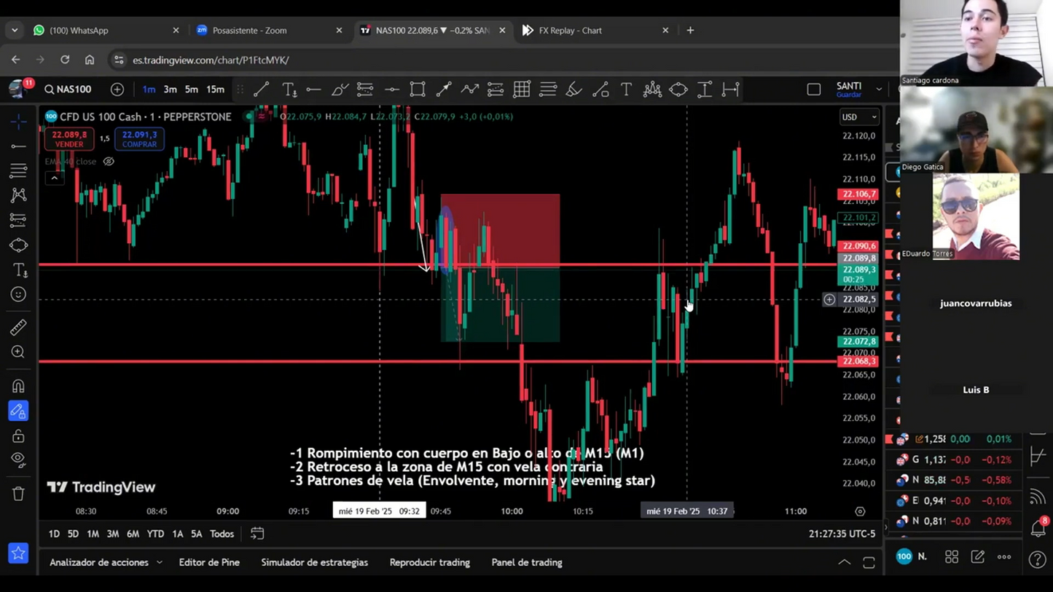Image resolution: width=1053 pixels, height=592 pixels.
Task: Activate the magnet mode icon
Action: tap(18, 386)
